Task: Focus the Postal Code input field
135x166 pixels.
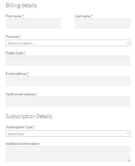Action: (x=68, y=61)
